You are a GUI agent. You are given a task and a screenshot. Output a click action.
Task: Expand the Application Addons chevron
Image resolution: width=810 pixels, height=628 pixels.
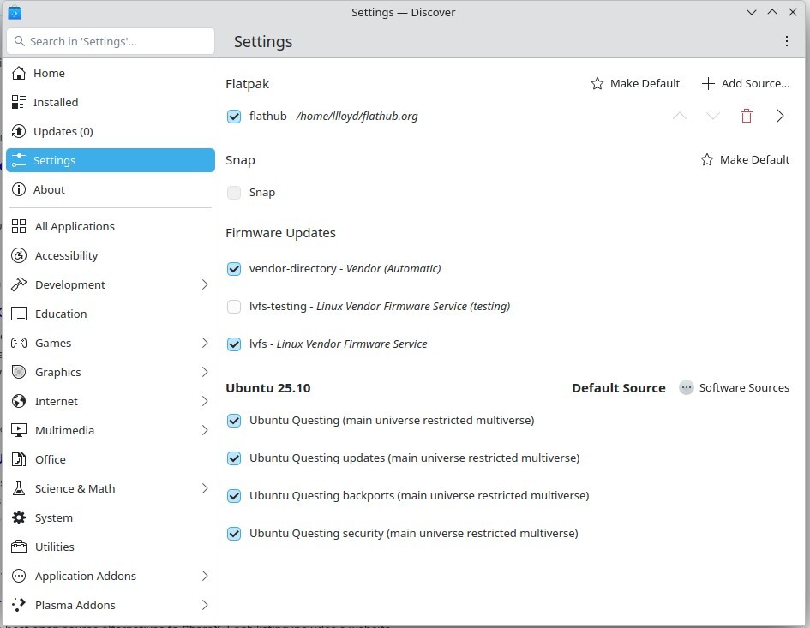coord(205,576)
